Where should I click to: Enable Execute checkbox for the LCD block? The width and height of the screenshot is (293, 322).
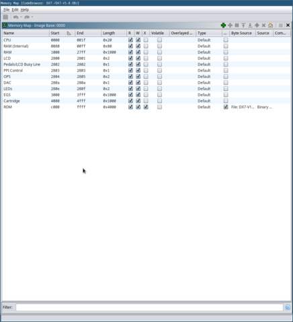146,58
